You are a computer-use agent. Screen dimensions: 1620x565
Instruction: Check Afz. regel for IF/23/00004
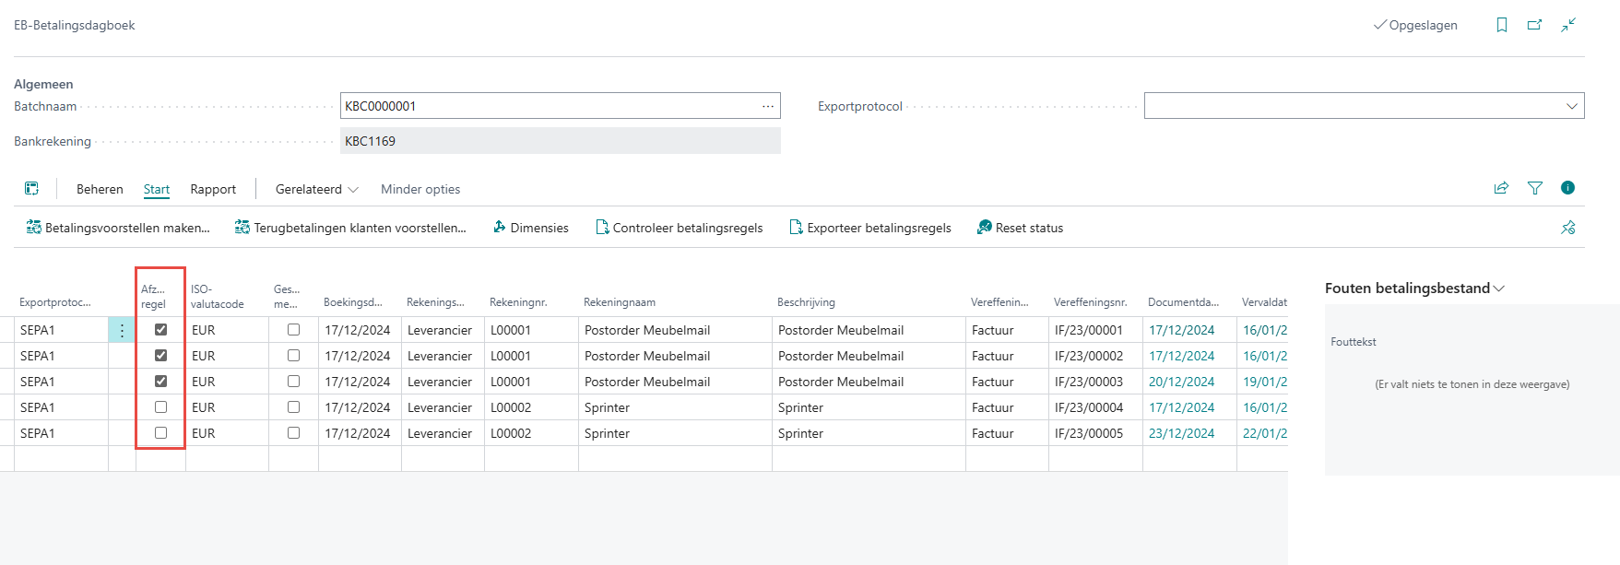click(161, 407)
